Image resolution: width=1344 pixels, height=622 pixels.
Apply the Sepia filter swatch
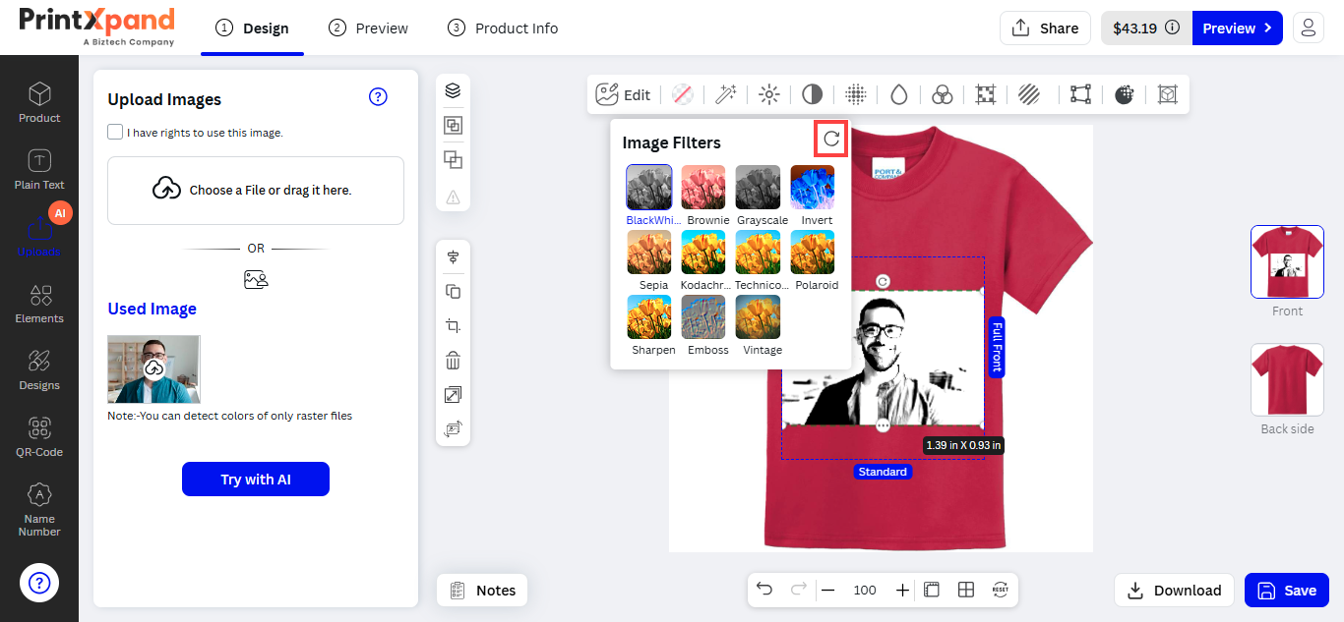[649, 253]
